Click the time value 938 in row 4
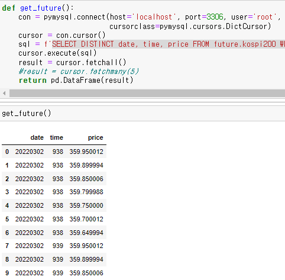 coord(58,205)
